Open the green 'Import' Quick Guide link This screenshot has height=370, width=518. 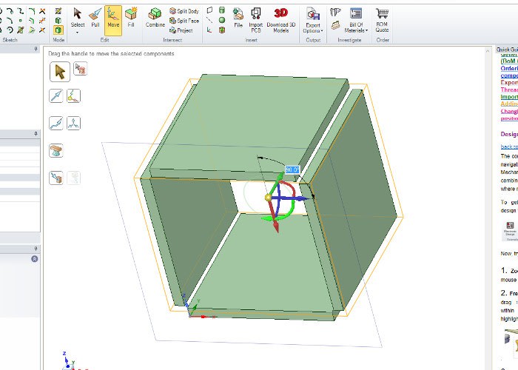[x=509, y=97]
